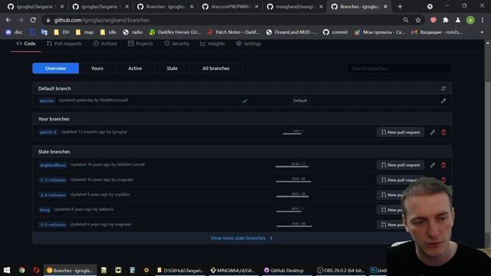Open the Darkfire Heroes bookmark
The image size is (491, 276).
[175, 32]
